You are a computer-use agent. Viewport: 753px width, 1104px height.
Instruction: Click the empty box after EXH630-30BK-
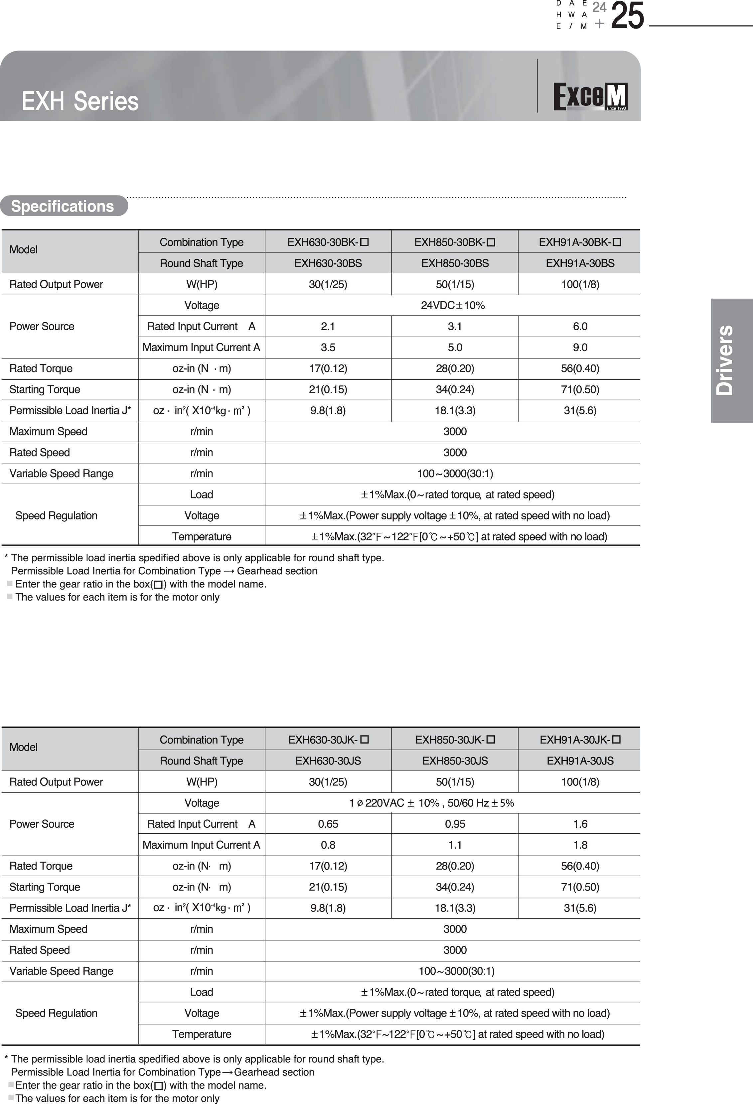tap(365, 242)
